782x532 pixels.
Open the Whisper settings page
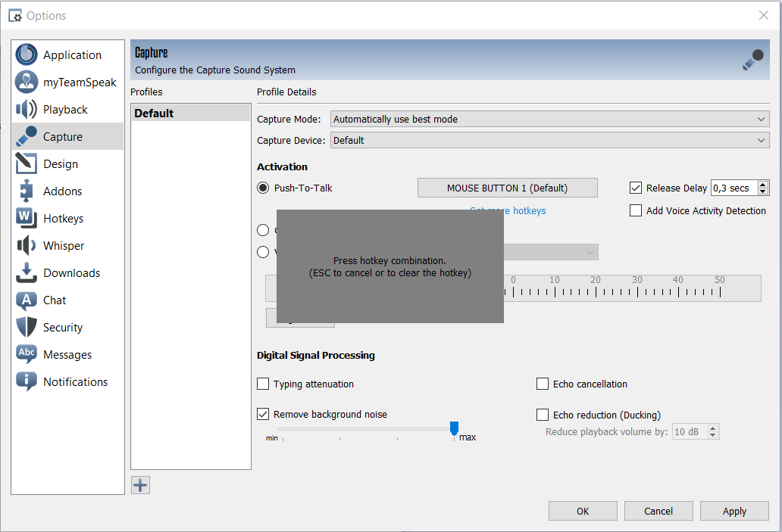[67, 246]
